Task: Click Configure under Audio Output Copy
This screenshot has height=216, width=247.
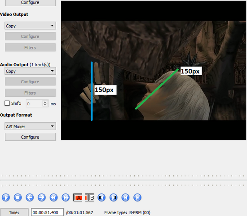Action: point(30,81)
